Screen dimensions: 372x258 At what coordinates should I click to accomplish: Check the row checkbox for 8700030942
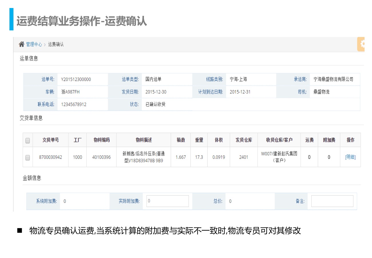[28, 157]
